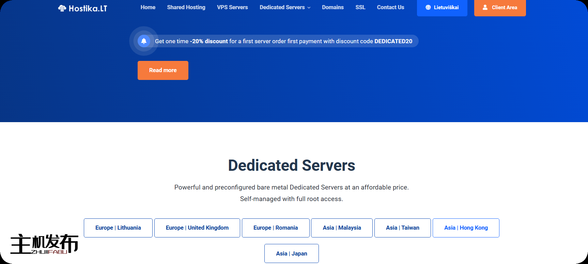Open VPS Servers from navigation
The width and height of the screenshot is (588, 264).
(232, 7)
